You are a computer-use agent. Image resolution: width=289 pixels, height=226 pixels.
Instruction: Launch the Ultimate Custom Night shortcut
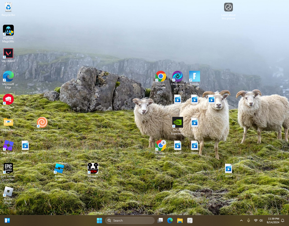(x=93, y=168)
